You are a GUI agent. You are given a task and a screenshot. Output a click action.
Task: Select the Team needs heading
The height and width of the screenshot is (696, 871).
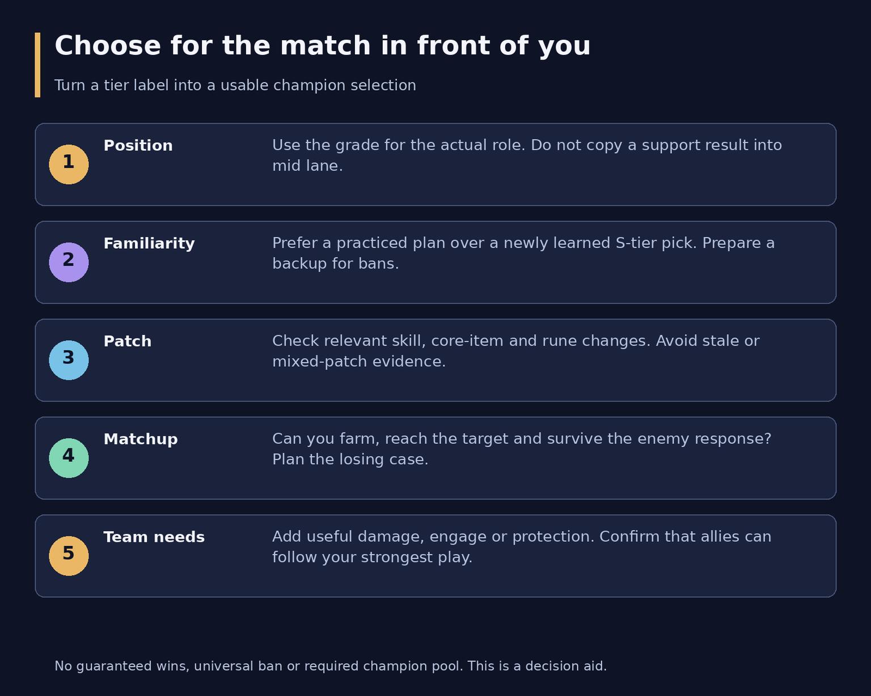tap(154, 537)
